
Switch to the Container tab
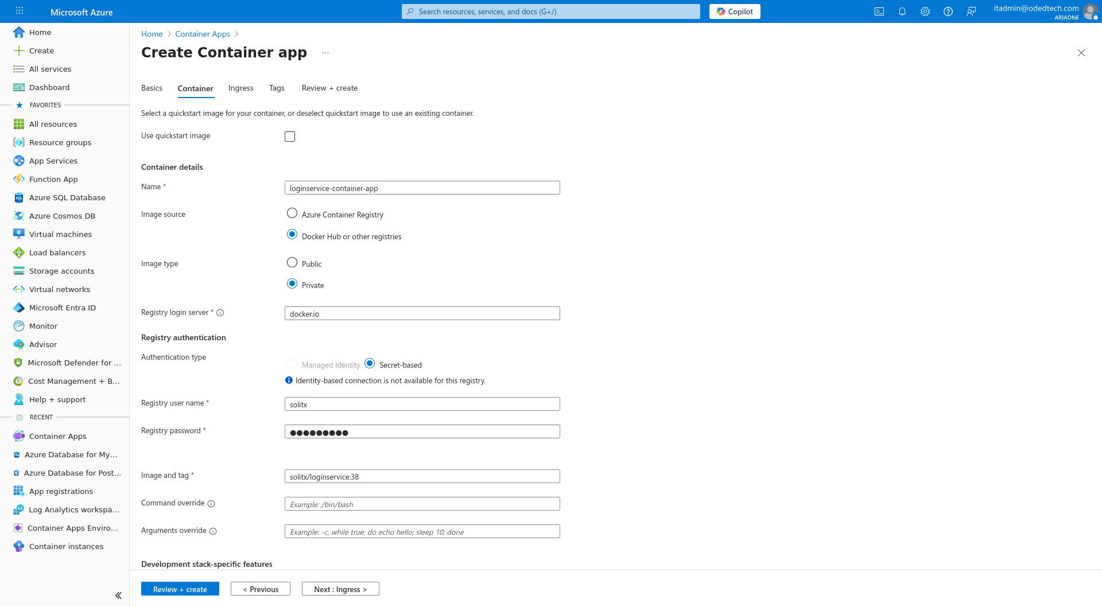tap(195, 88)
